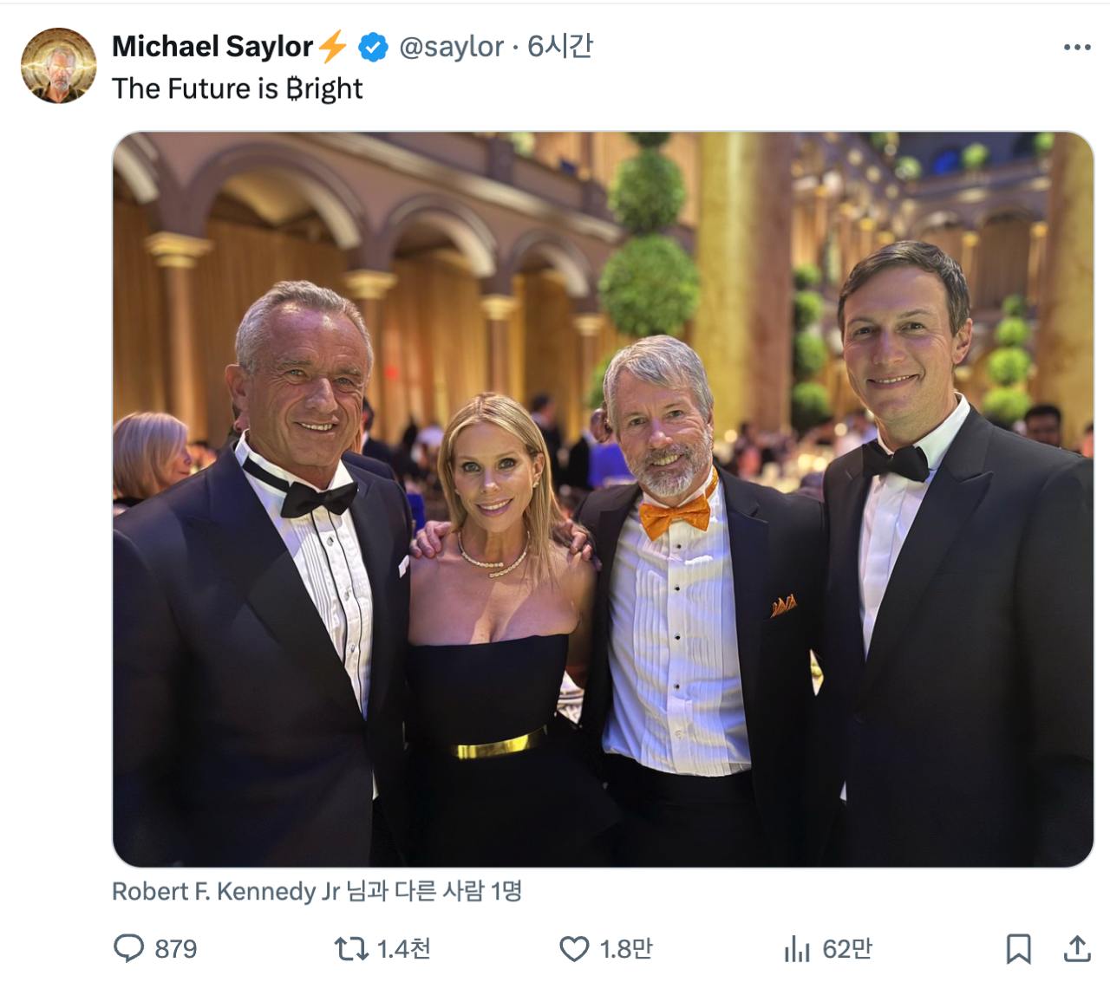1110x982 pixels.
Task: Click the reply speech bubble icon
Action: [128, 948]
